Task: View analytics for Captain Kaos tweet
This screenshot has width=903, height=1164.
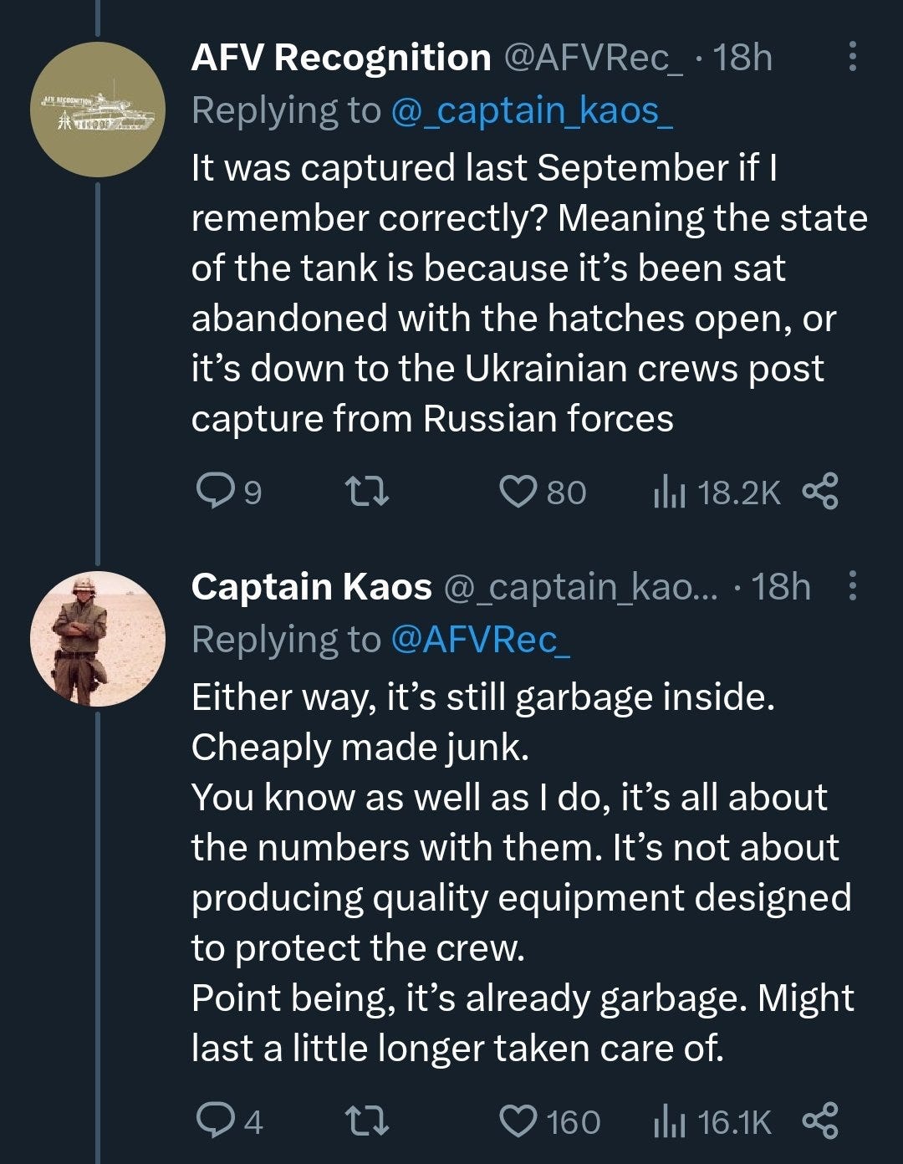Action: click(x=669, y=1122)
